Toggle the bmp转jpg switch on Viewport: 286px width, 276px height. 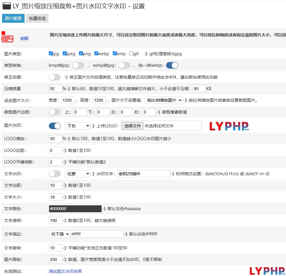point(78,65)
